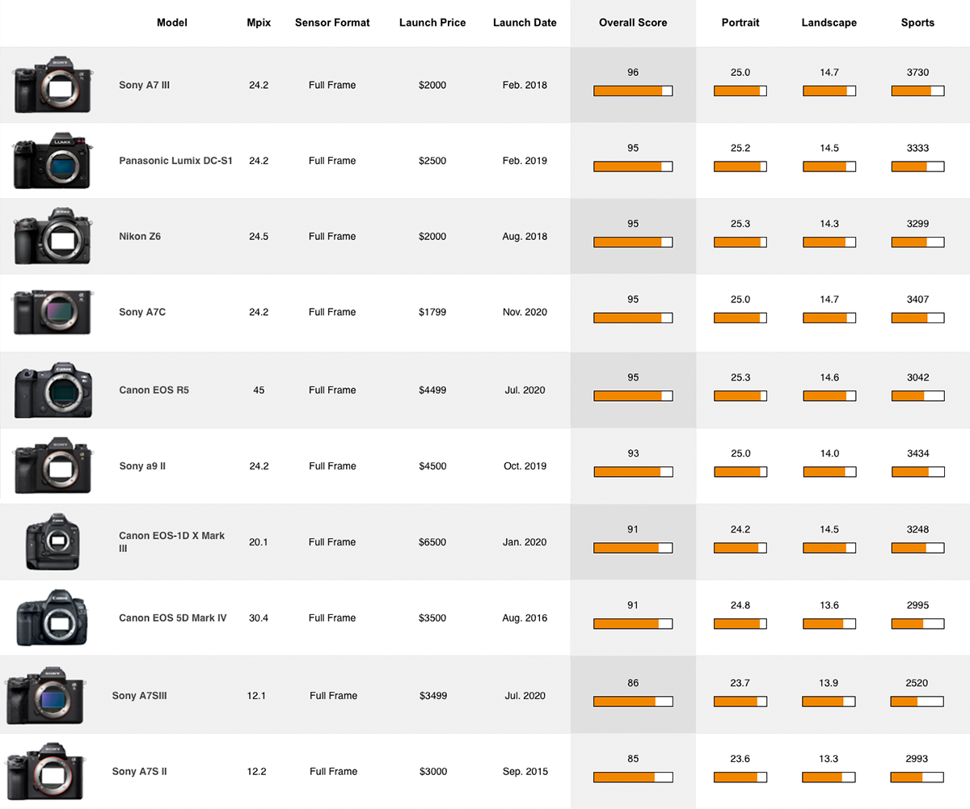Click the Canon EOS R5 camera image

point(53,390)
